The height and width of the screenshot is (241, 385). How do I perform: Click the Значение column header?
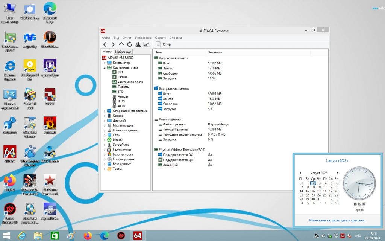(x=258, y=52)
